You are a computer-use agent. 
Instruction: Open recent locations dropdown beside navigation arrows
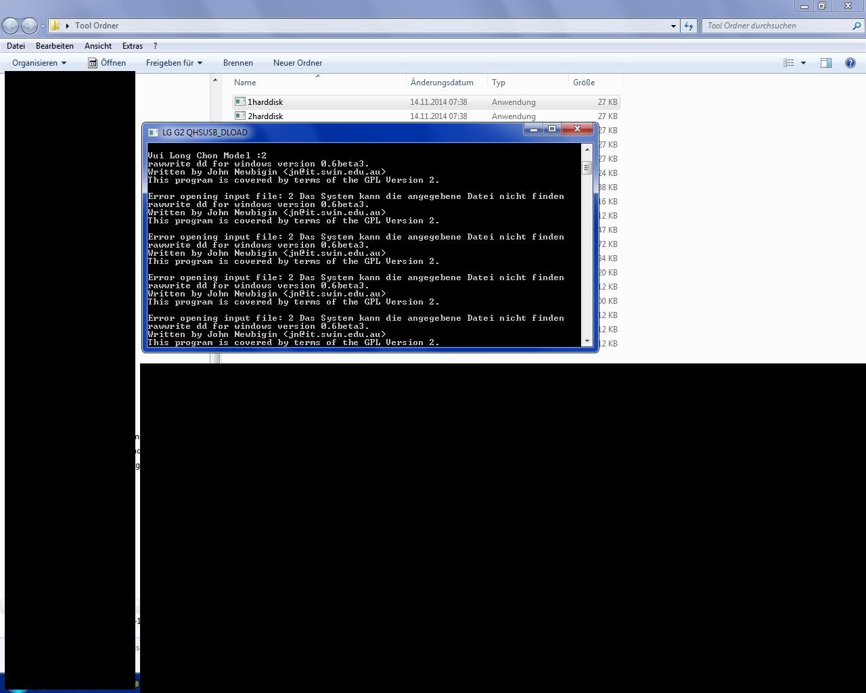43,26
